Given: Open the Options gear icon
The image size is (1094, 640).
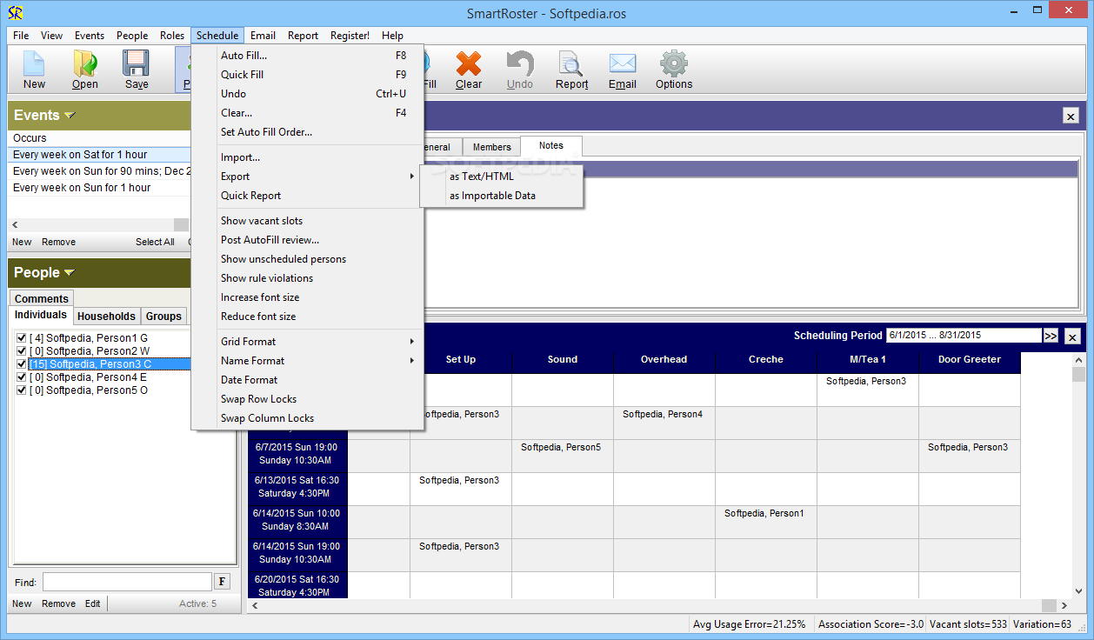Looking at the screenshot, I should [x=674, y=70].
